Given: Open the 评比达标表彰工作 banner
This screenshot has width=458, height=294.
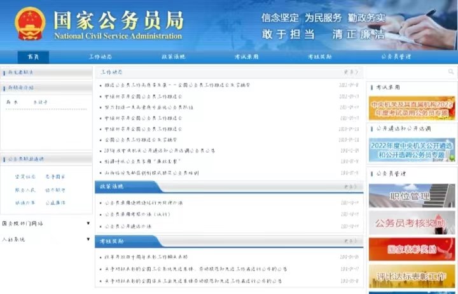Looking at the screenshot, I should [412, 276].
